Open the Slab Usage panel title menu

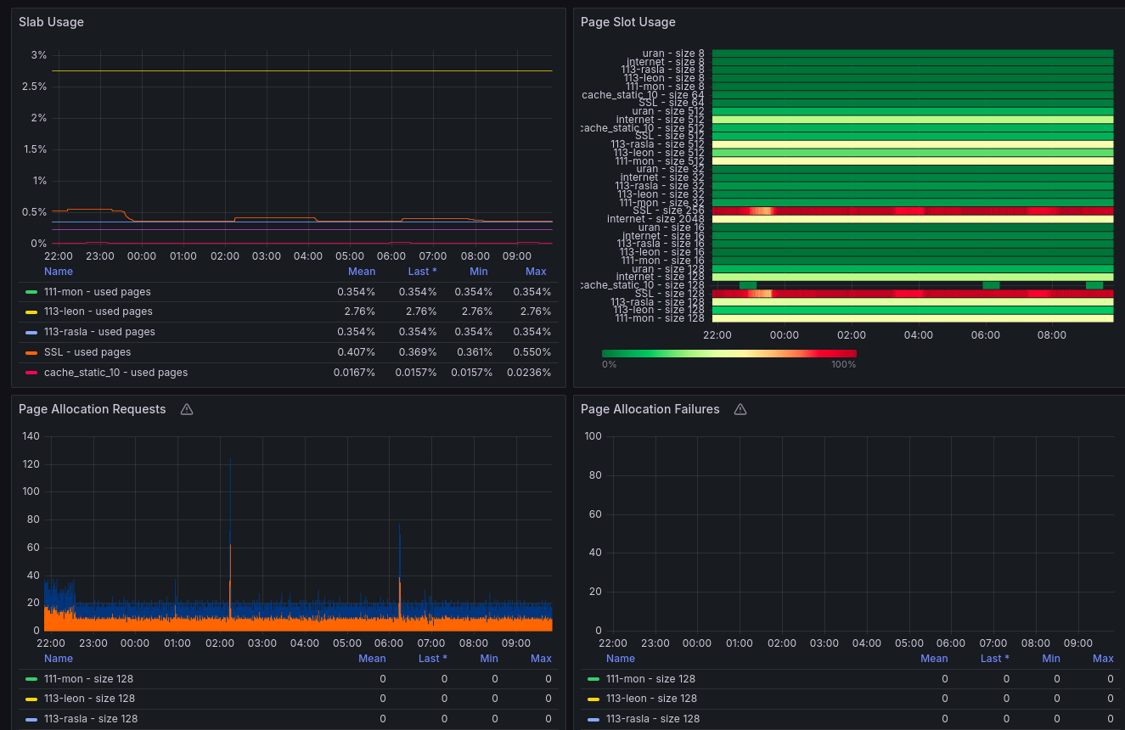pos(51,22)
